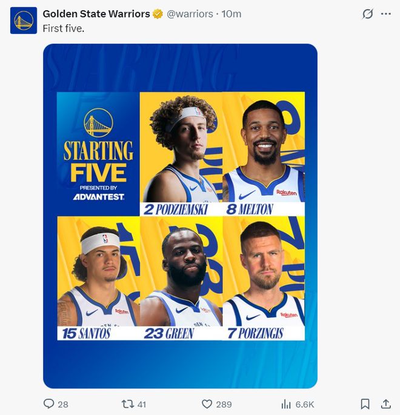
Task: Click the "First five." post text
Action: (x=63, y=28)
